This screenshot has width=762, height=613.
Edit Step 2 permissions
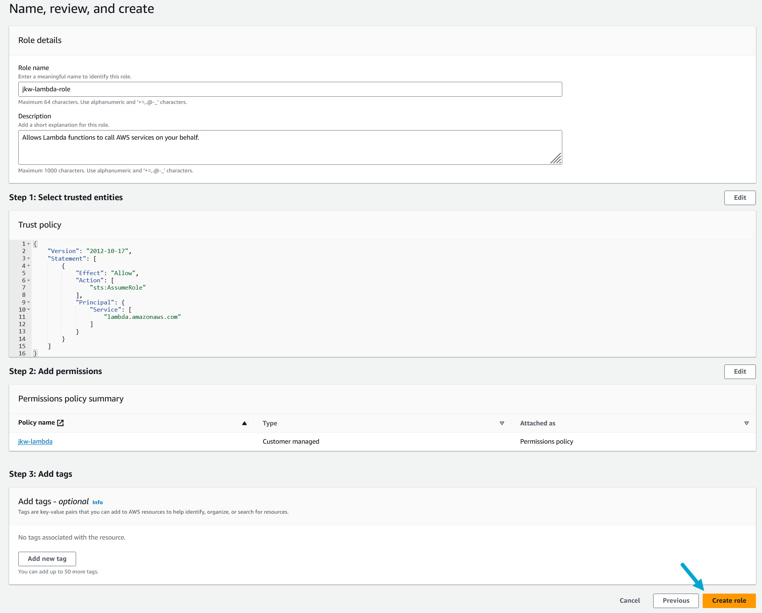[x=740, y=371]
